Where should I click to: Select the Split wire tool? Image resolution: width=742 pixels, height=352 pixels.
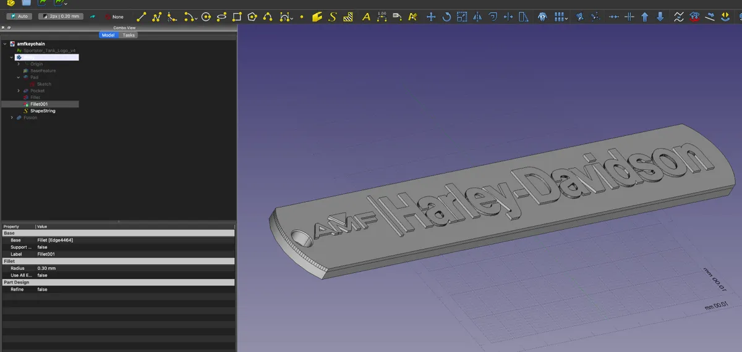(x=629, y=17)
